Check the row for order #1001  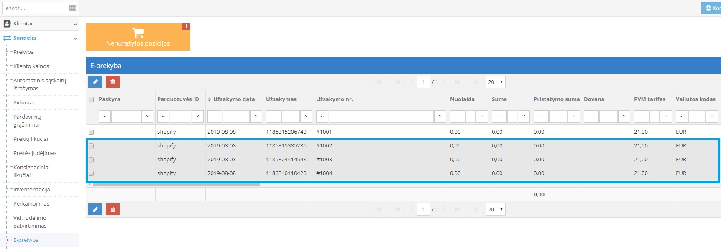91,132
